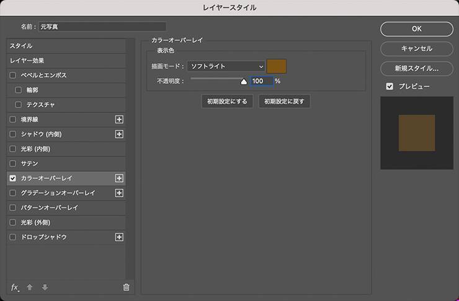
Task: Click the plus icon next to グラデーションオーバーレイ
Action: coord(120,193)
